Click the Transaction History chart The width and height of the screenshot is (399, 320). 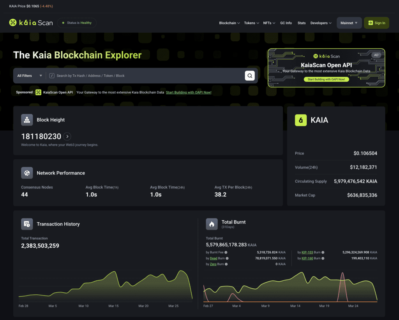[x=106, y=285]
